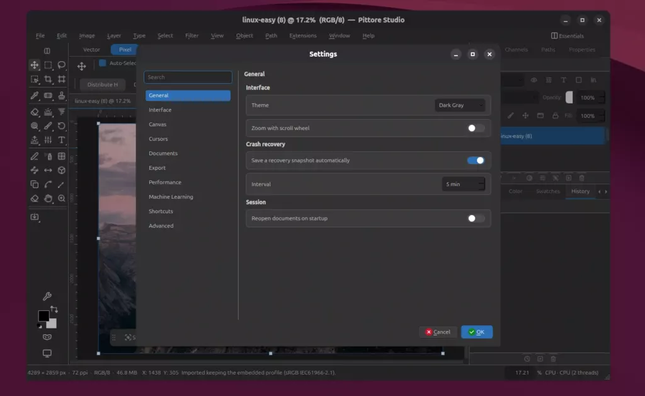Select the Type tool

(x=62, y=140)
